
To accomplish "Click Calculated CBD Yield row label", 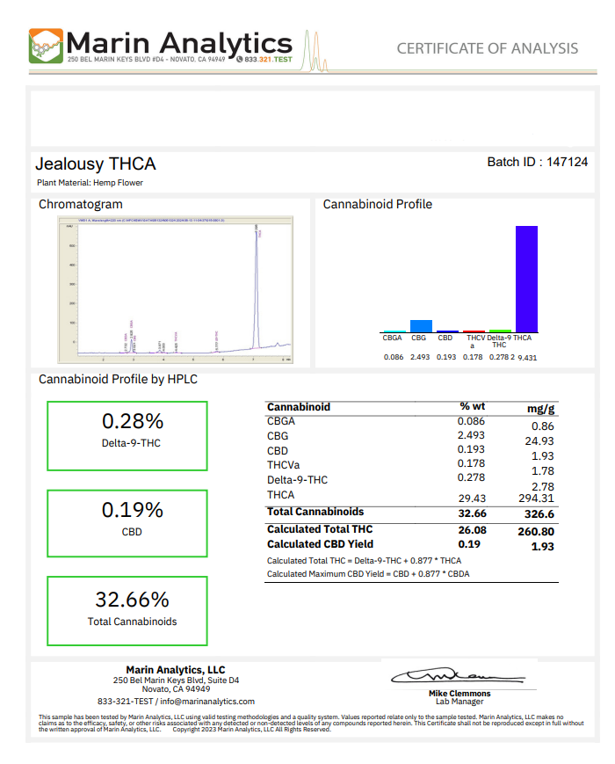I will [x=320, y=544].
